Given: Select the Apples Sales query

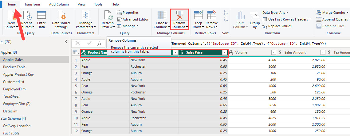Looking at the screenshot, I should coord(34,60).
